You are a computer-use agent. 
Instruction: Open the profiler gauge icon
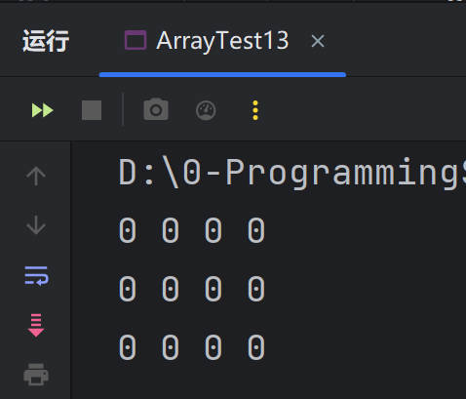pyautogui.click(x=206, y=110)
